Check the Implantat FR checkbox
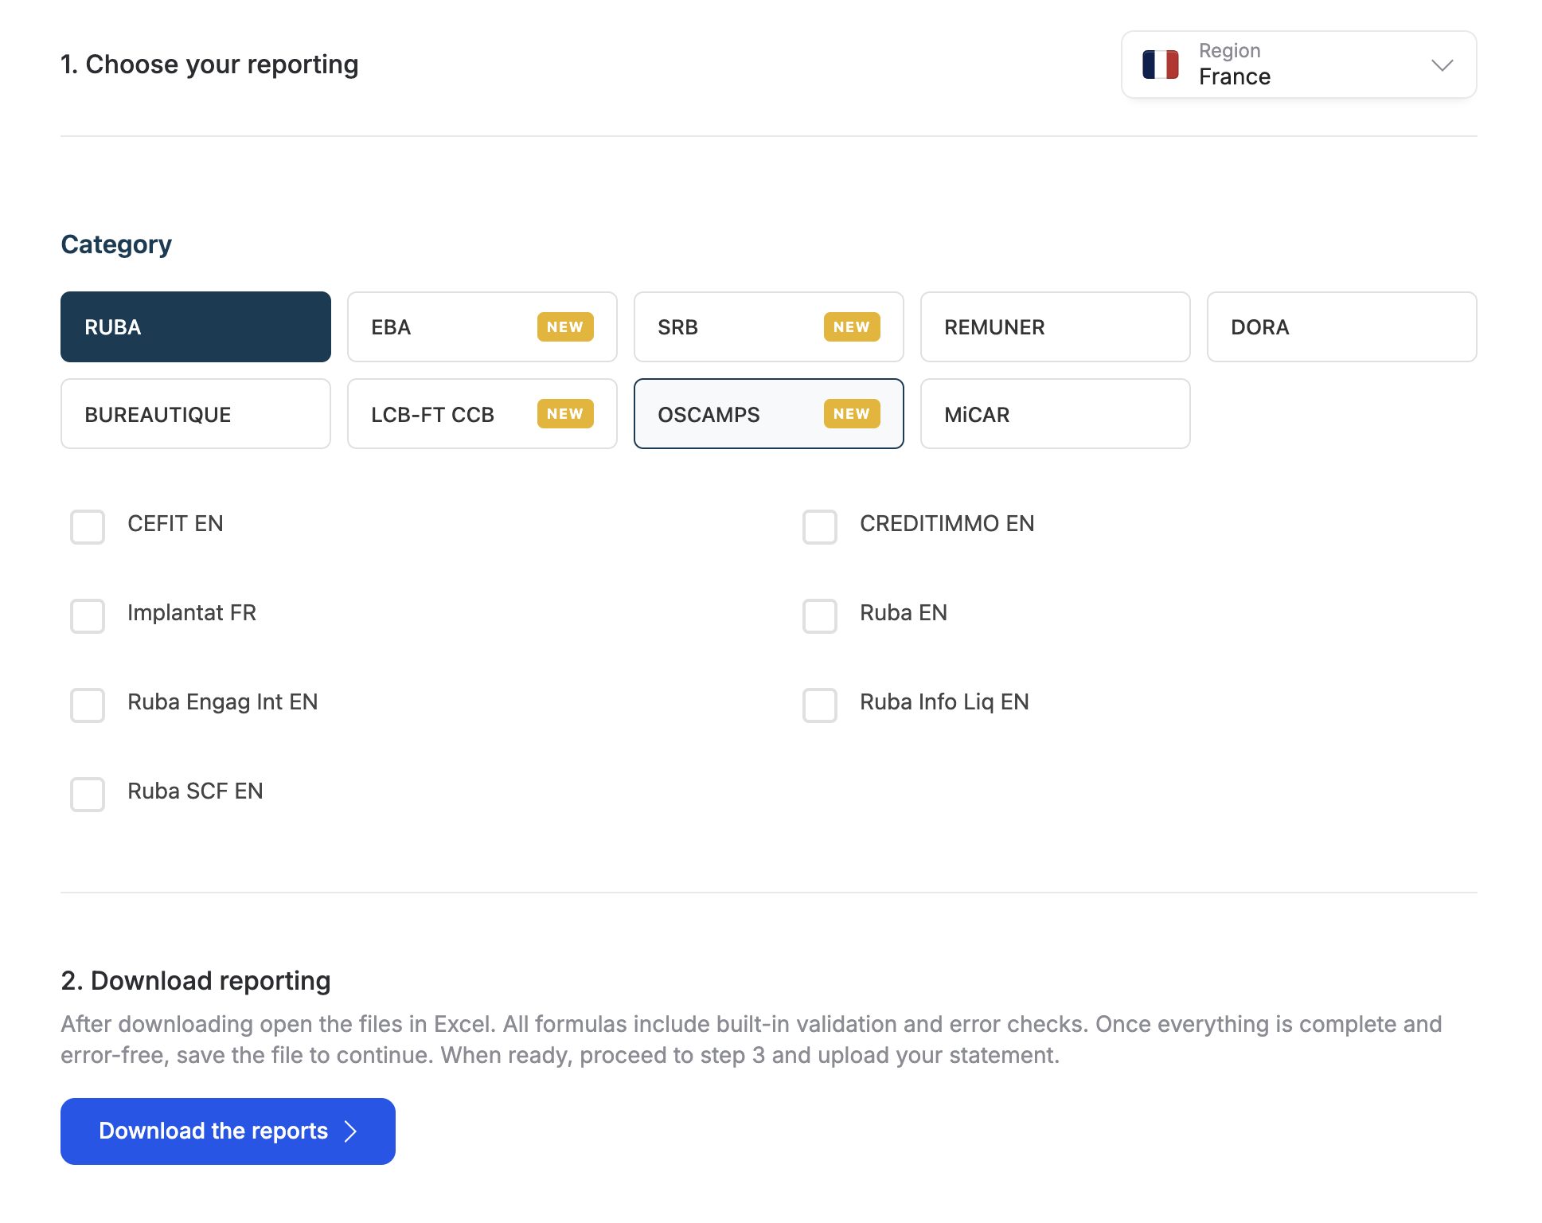1542x1223 pixels. click(88, 615)
